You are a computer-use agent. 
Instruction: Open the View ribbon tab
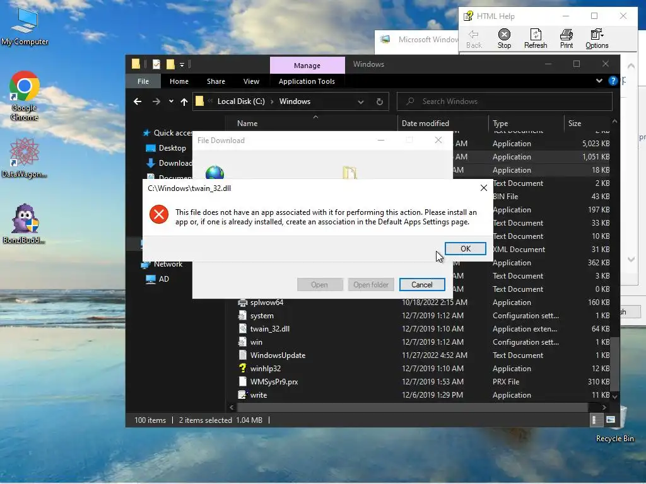[251, 81]
